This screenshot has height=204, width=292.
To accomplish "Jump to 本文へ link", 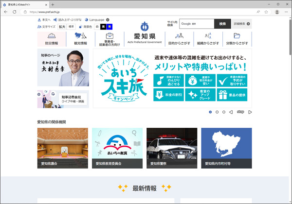I will coord(44,20).
